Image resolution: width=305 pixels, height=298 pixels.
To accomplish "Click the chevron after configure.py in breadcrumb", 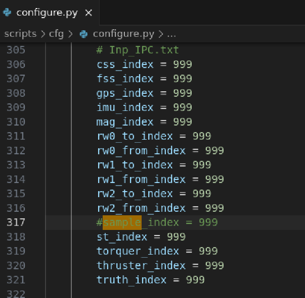I will coord(161,34).
